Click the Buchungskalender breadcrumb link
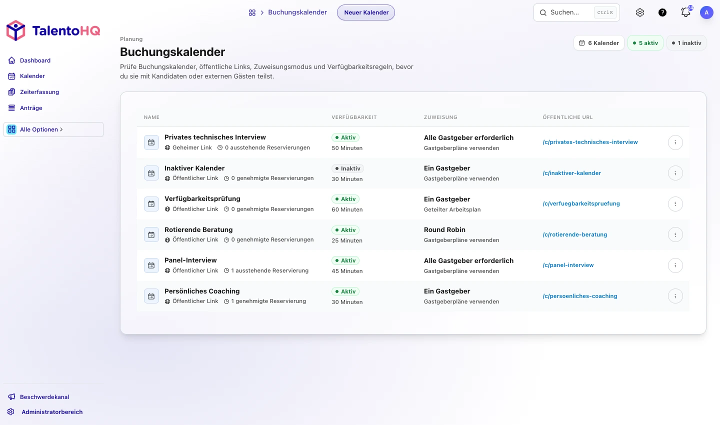The height and width of the screenshot is (425, 720). [x=297, y=12]
